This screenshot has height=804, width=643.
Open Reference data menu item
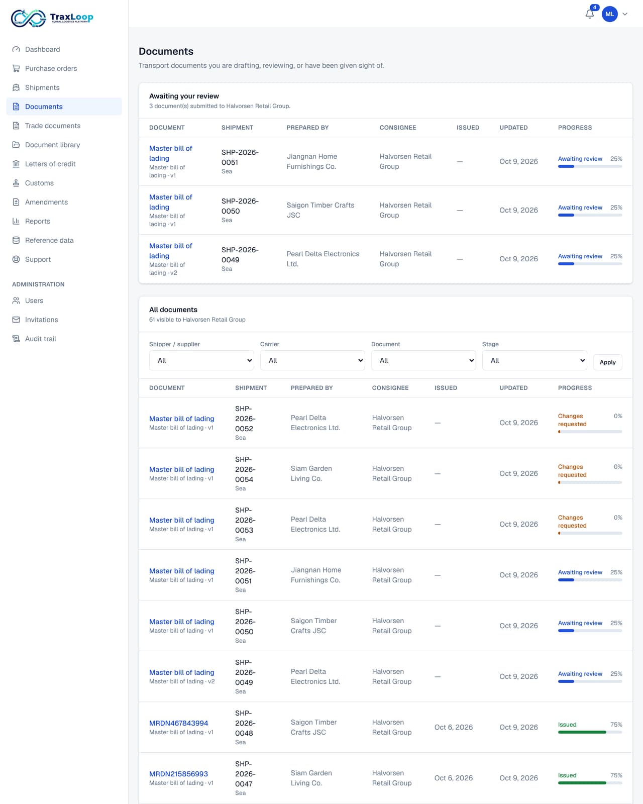64,240
